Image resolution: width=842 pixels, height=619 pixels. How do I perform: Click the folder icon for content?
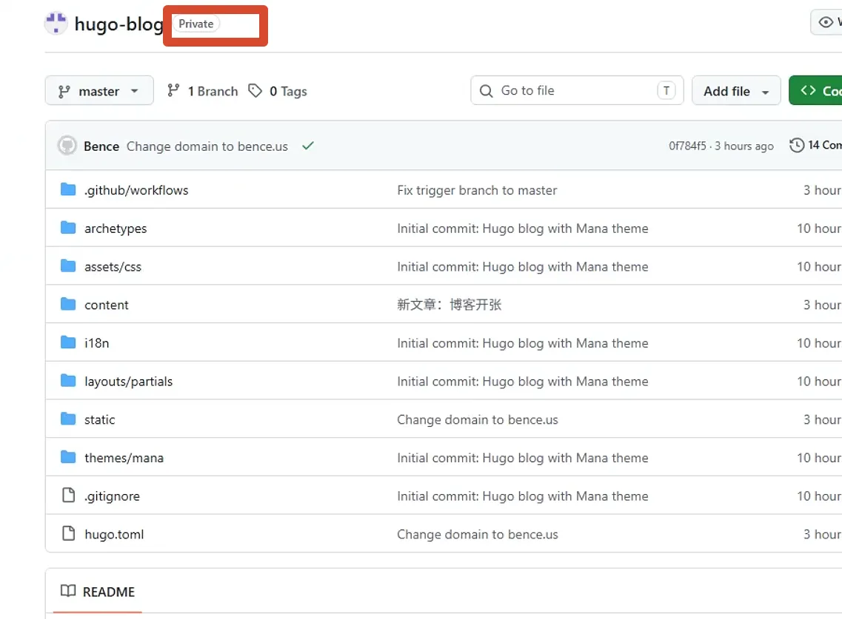[68, 304]
